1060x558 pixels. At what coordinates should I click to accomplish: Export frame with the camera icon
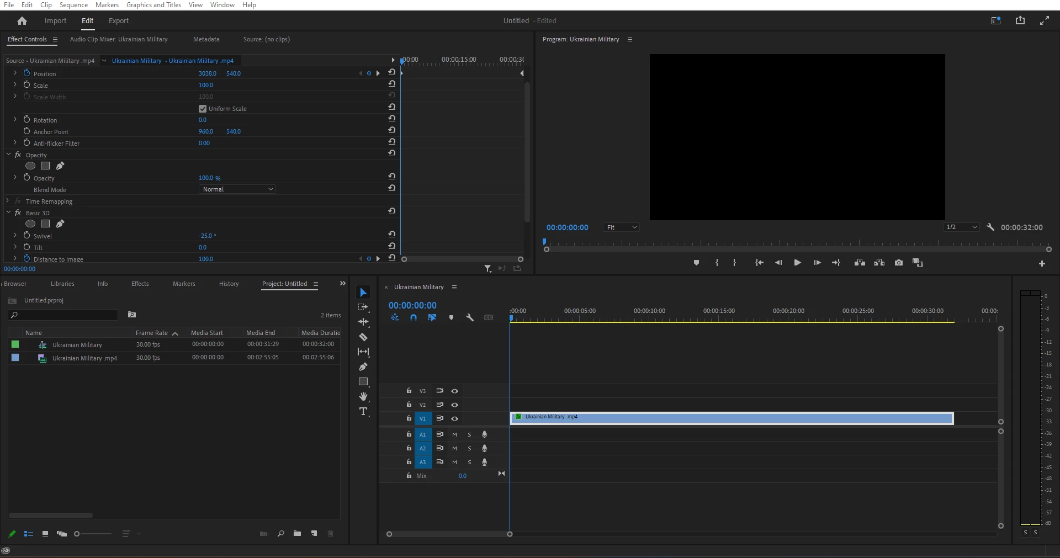pos(899,263)
